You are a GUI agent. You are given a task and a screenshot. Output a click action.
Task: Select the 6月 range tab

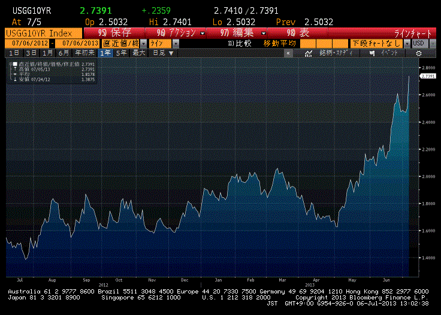tap(64, 53)
